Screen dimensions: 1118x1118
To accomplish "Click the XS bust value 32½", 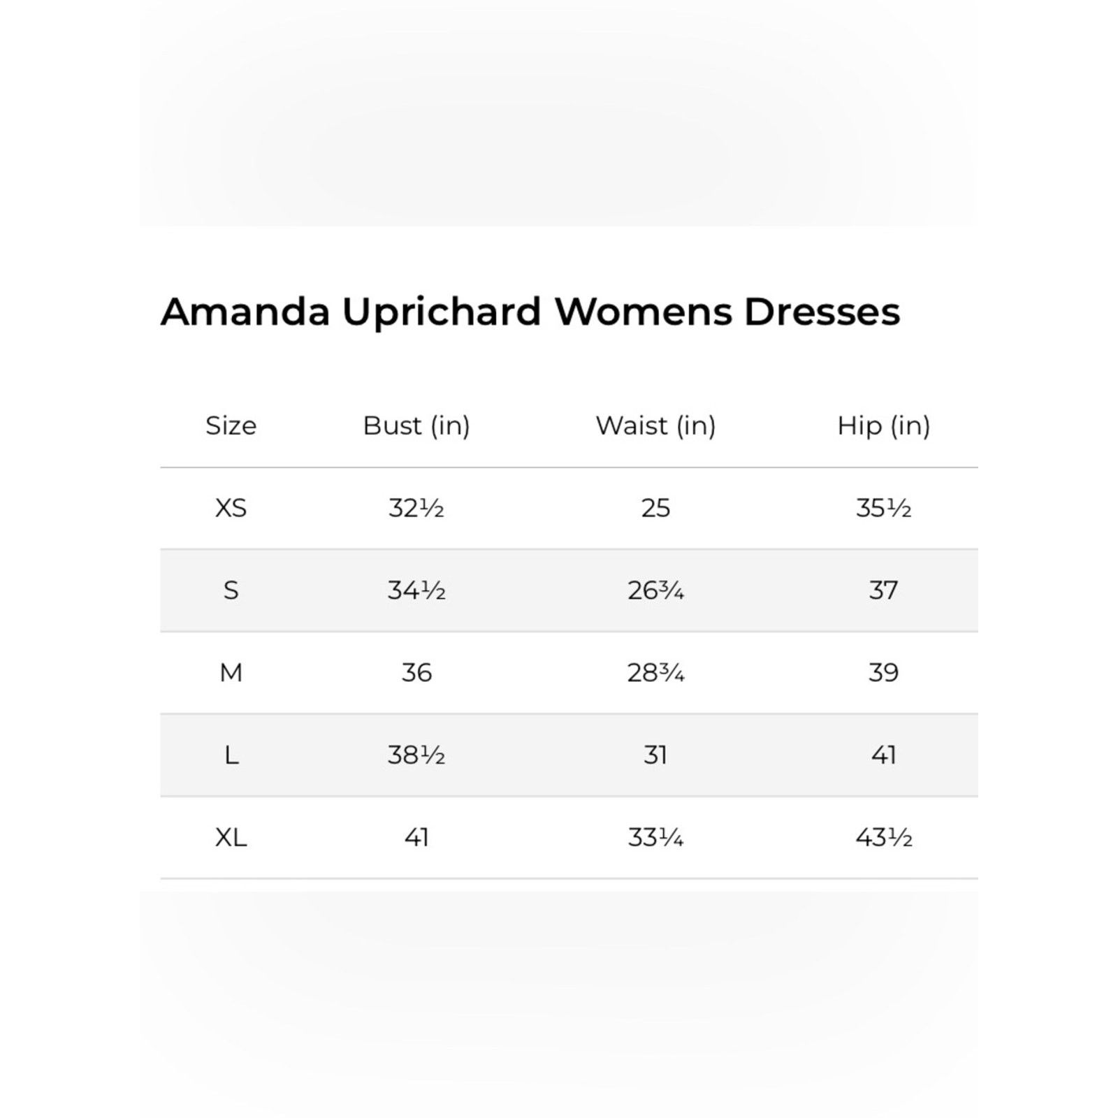I will [x=416, y=508].
